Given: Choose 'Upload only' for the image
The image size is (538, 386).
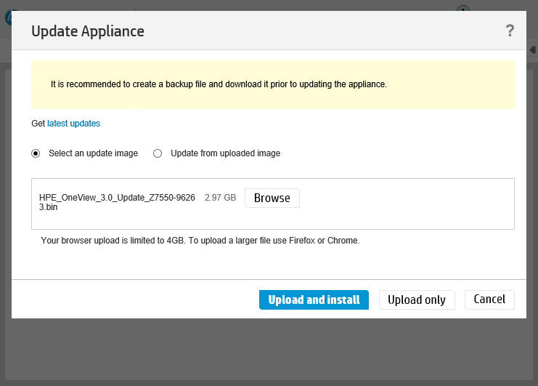Looking at the screenshot, I should (x=417, y=299).
